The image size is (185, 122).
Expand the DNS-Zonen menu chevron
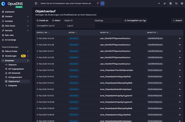[28, 26]
